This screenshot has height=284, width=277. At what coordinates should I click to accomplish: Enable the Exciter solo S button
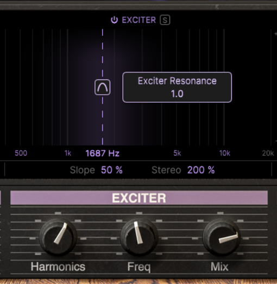(x=165, y=20)
